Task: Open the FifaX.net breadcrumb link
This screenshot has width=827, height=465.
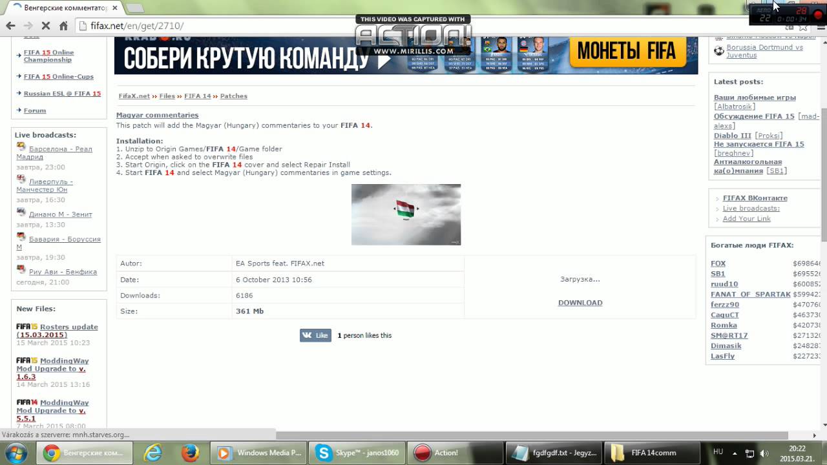Action: click(134, 96)
